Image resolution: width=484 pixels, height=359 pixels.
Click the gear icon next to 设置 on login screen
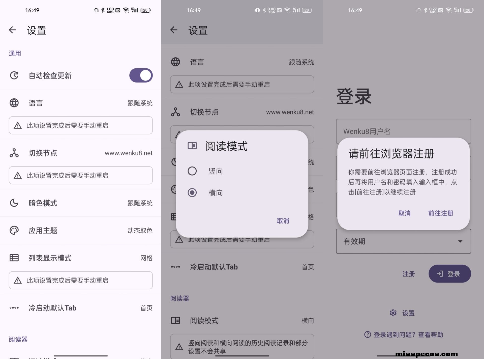(x=393, y=313)
